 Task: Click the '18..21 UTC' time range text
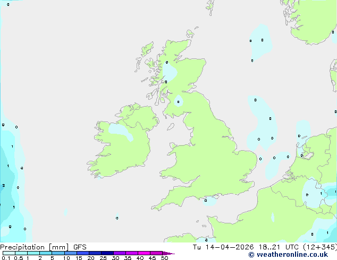click(x=279, y=247)
